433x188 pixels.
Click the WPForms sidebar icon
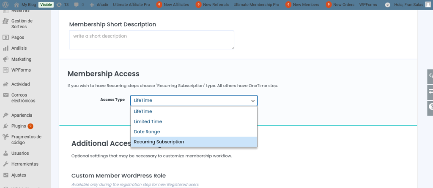[x=5, y=70]
